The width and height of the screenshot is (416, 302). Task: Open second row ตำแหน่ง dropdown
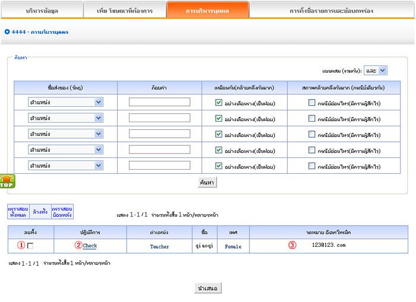click(x=65, y=118)
